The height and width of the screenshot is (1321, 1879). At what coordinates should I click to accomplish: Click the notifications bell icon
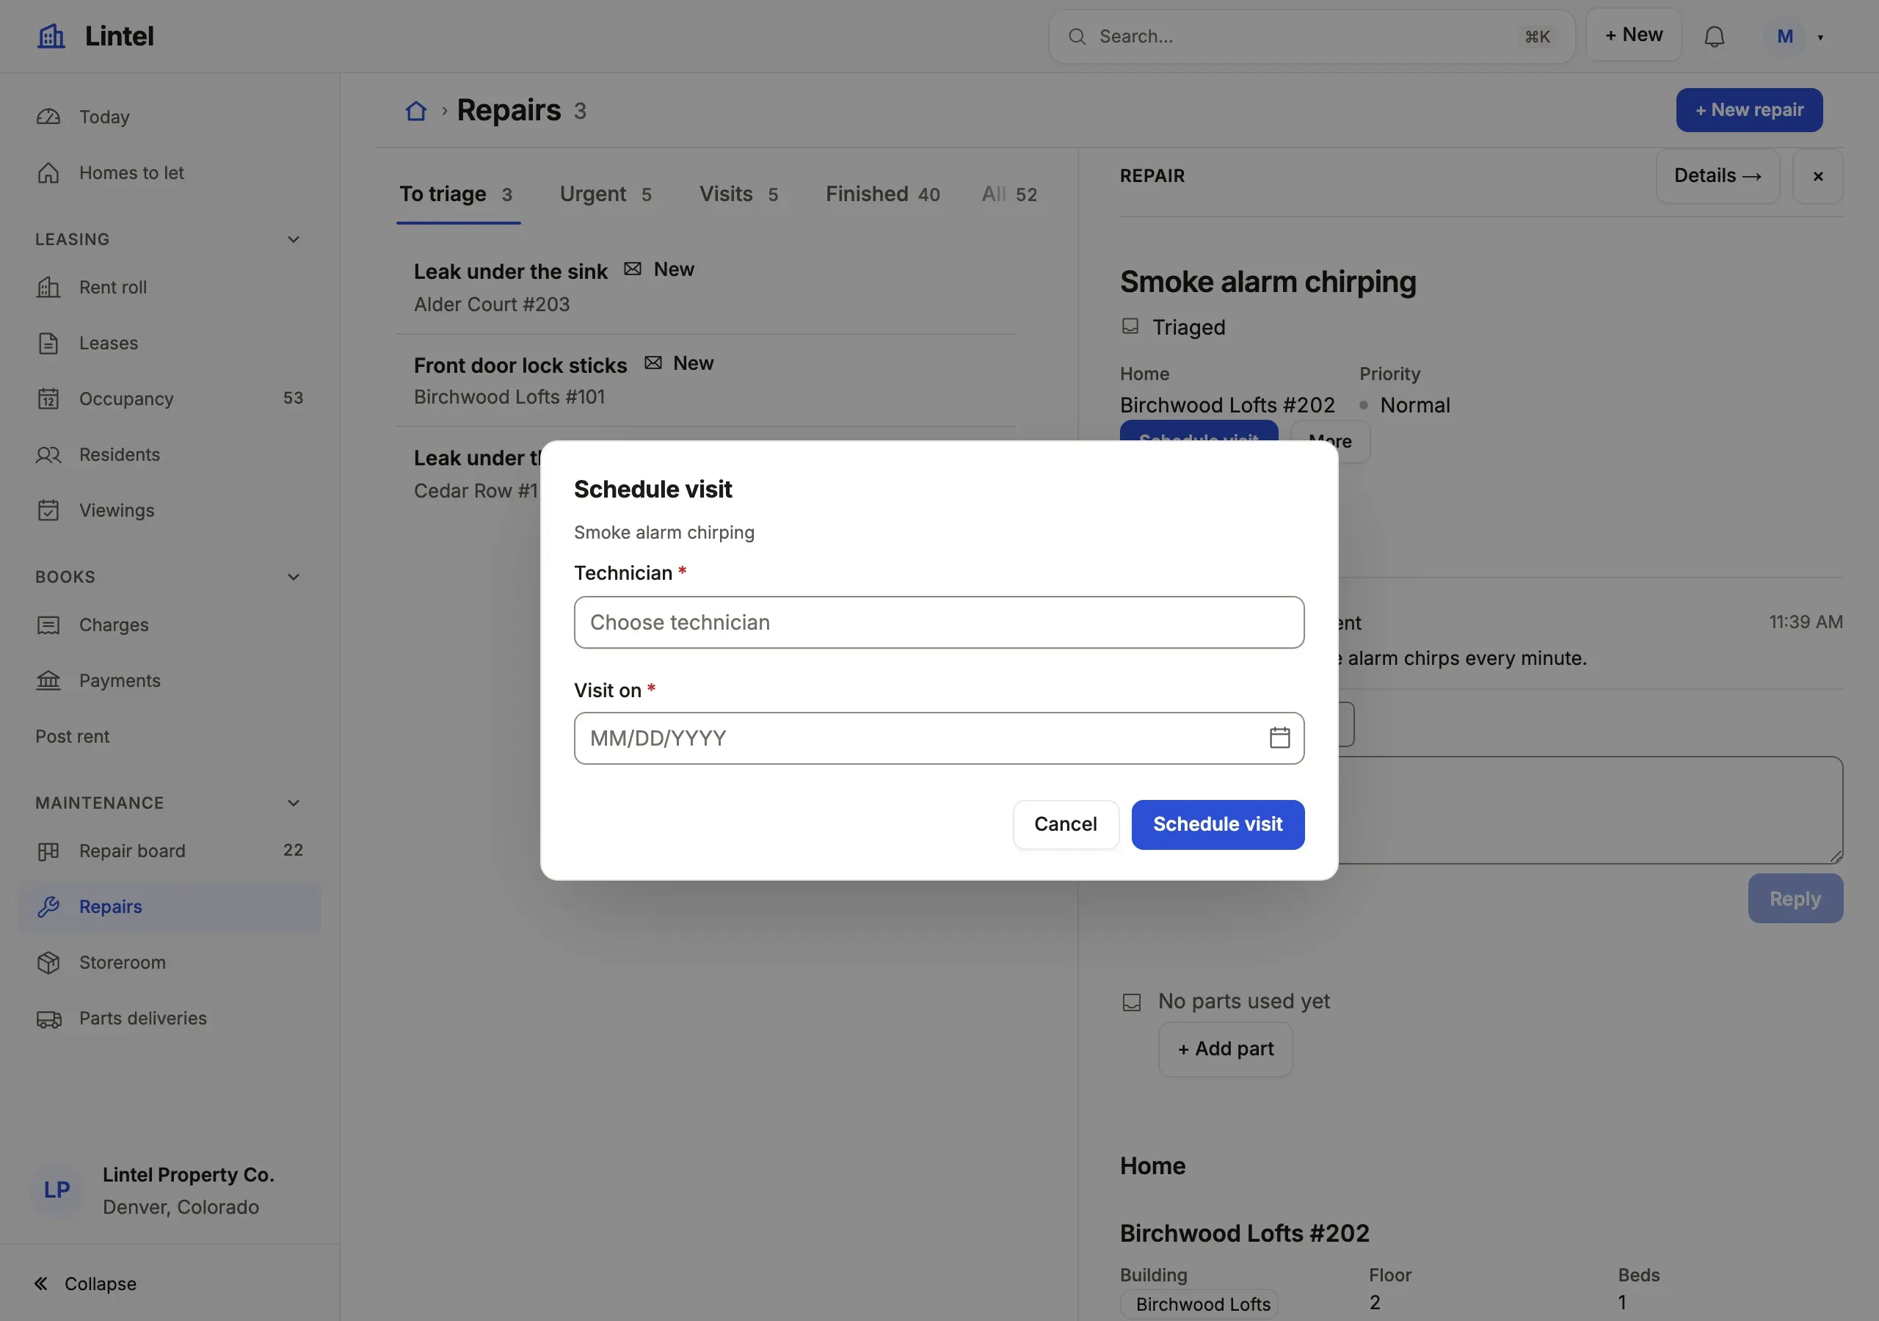[1714, 36]
